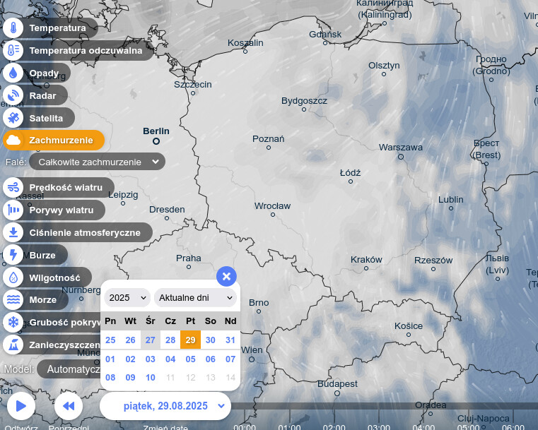
Task: Close the calendar popup
Action: pyautogui.click(x=226, y=276)
